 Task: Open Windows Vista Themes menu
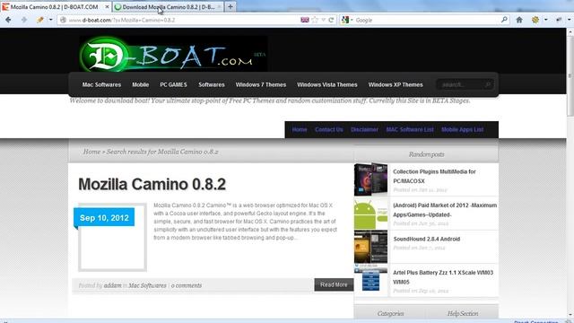tap(326, 84)
